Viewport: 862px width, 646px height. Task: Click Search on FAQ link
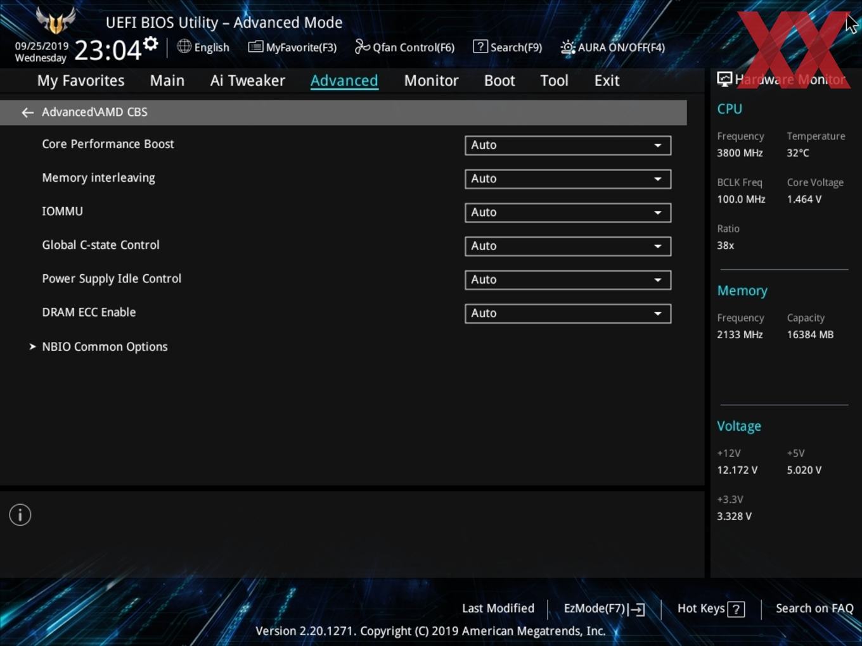tap(814, 608)
